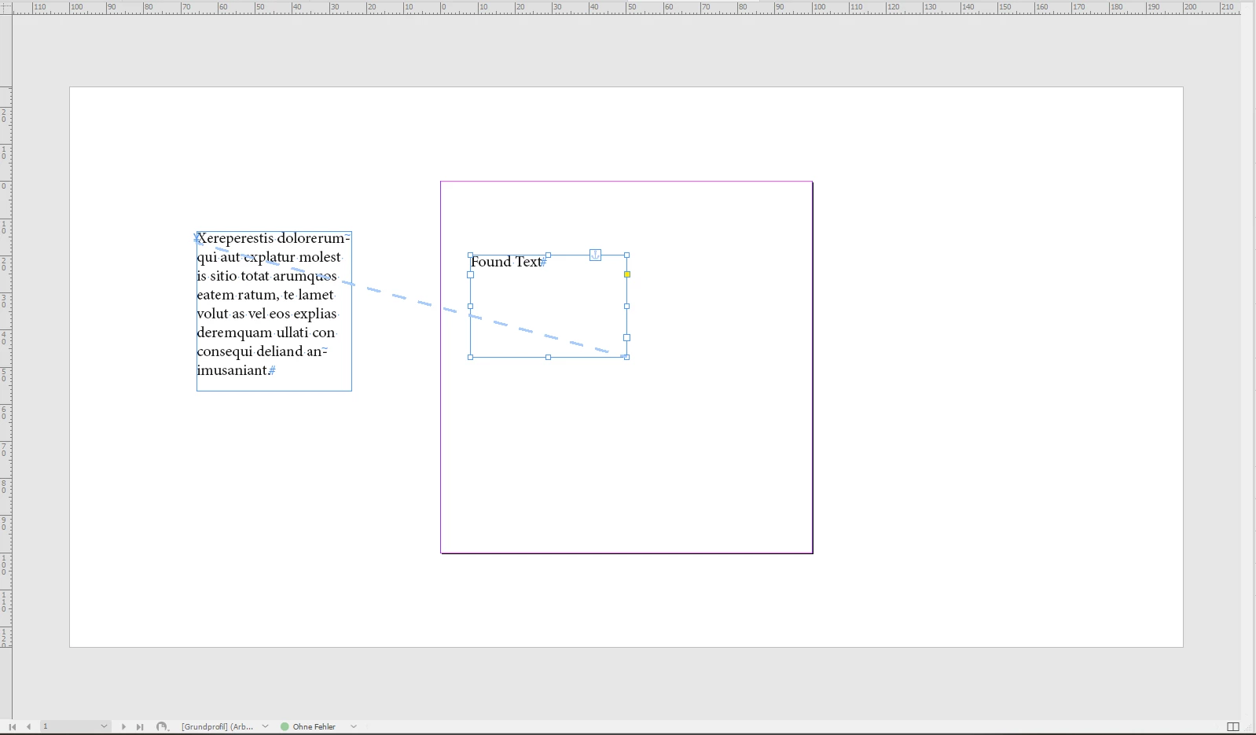Toggle the split layout view button
Image resolution: width=1256 pixels, height=735 pixels.
(1233, 727)
